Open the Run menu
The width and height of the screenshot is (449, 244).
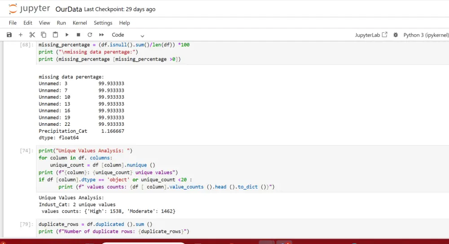(61, 22)
